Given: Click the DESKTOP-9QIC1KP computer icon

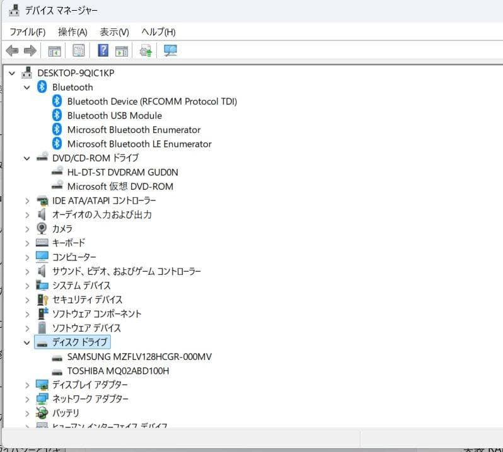Looking at the screenshot, I should (26, 73).
